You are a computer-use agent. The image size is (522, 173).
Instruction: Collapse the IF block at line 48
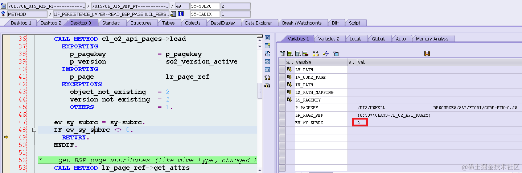(x=34, y=130)
